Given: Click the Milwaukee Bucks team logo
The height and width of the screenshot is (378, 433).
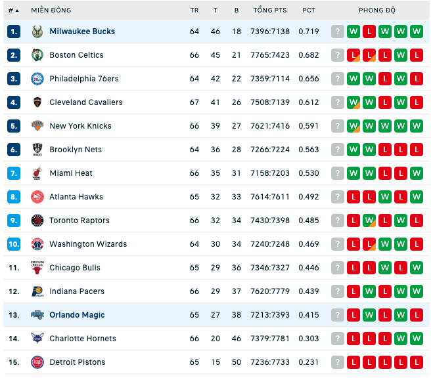Looking at the screenshot, I should coord(37,31).
